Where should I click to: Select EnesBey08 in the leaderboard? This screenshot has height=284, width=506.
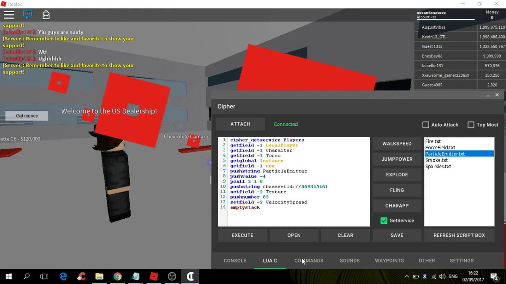446,56
